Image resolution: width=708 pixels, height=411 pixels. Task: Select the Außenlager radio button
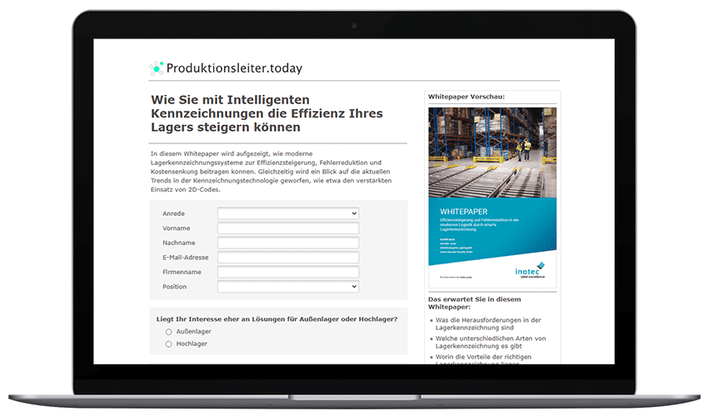pos(169,332)
